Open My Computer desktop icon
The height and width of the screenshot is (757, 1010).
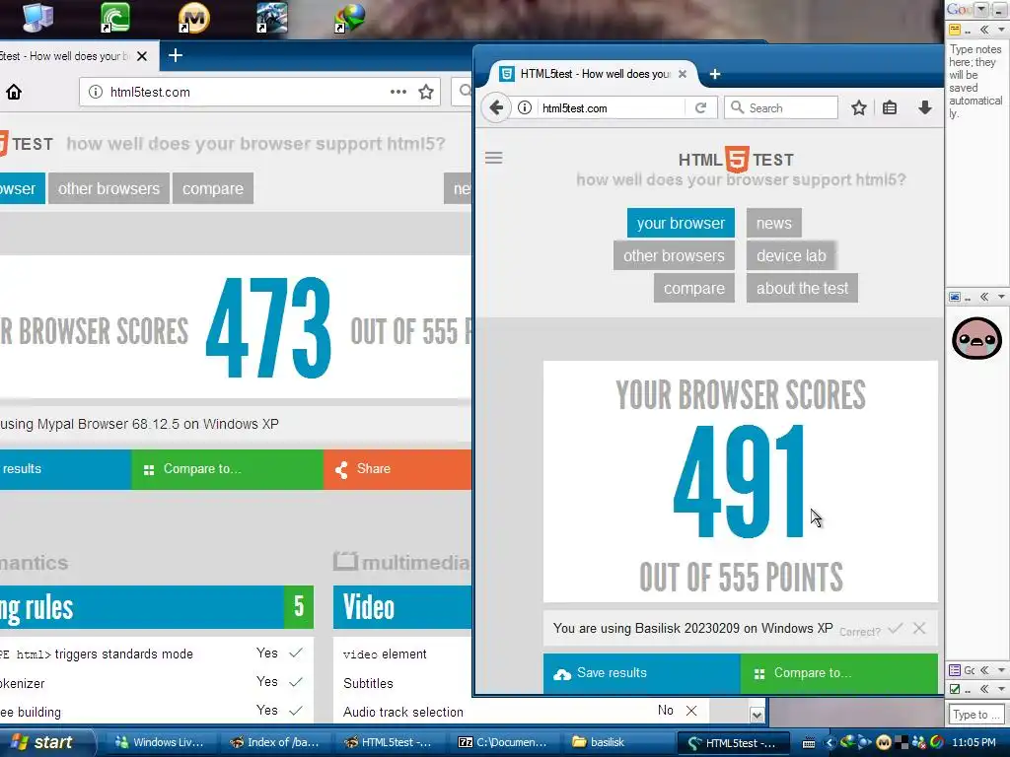(x=37, y=18)
